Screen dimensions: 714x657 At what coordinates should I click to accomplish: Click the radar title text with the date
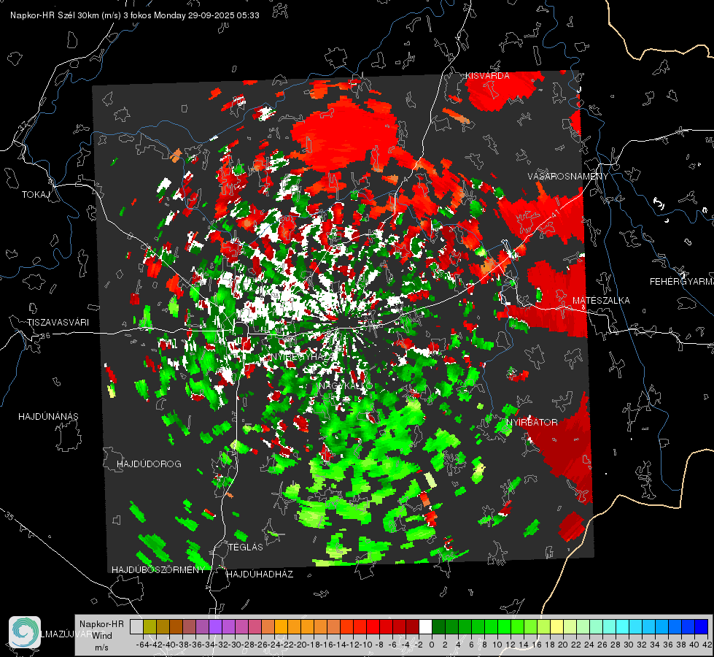[x=135, y=15]
